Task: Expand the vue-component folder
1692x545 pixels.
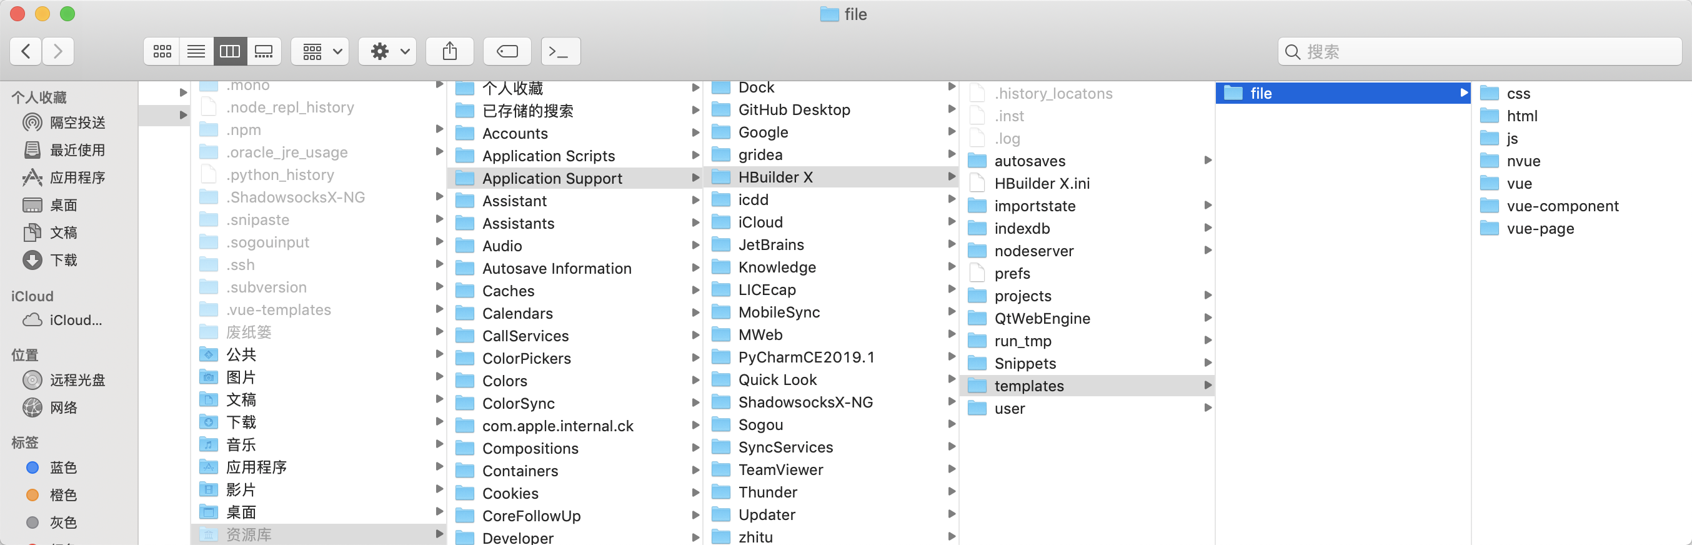Action: [1561, 206]
